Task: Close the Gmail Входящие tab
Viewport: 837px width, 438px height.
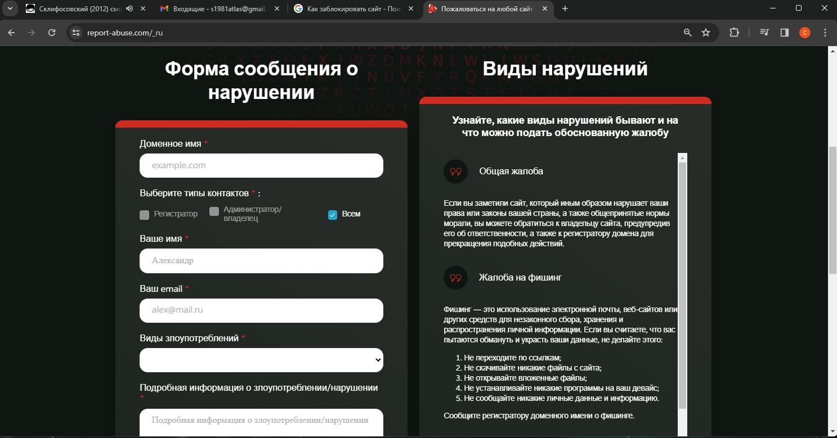Action: pyautogui.click(x=277, y=8)
